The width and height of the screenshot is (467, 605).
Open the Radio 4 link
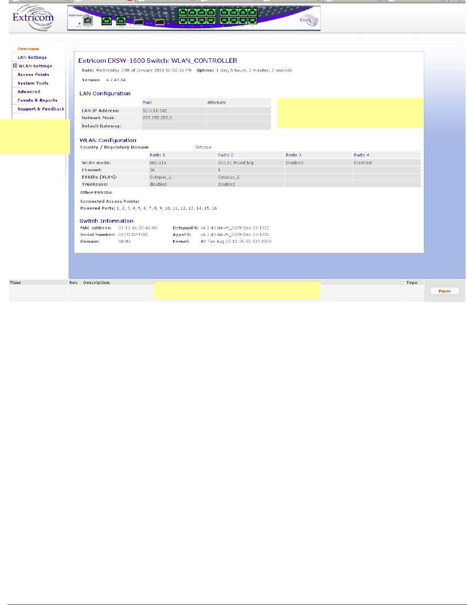(362, 155)
